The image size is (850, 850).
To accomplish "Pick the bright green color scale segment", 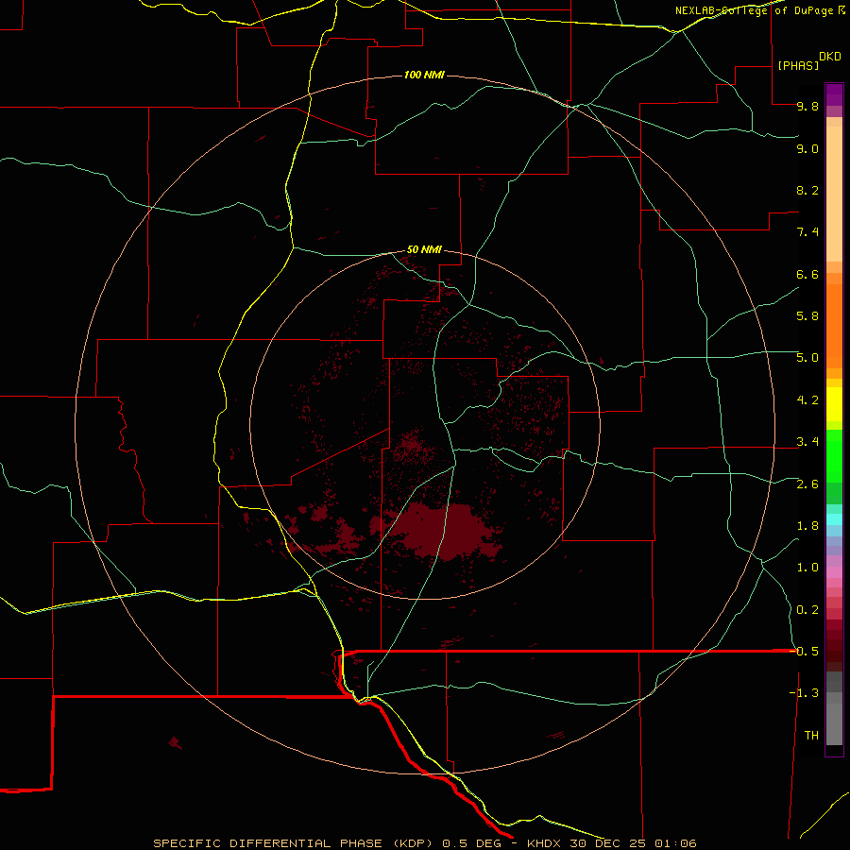I will pyautogui.click(x=834, y=455).
